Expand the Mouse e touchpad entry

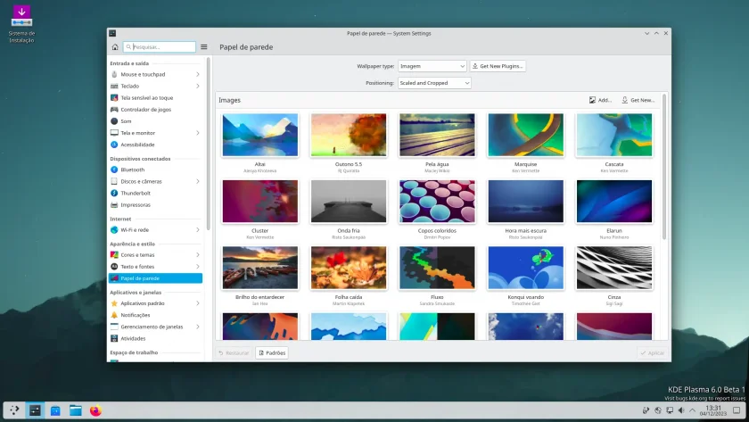tap(155, 74)
